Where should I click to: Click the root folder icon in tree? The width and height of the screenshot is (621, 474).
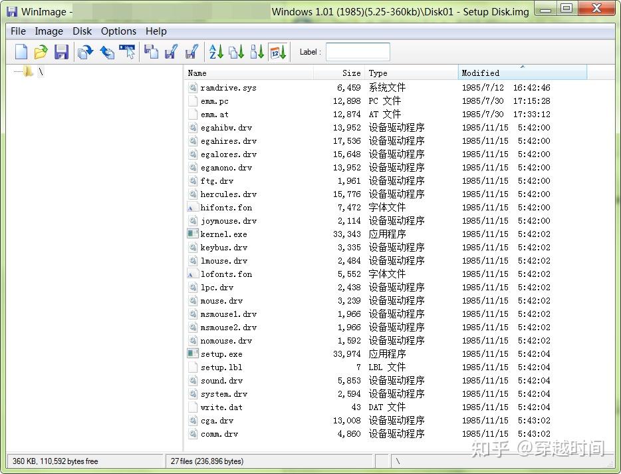[x=28, y=71]
